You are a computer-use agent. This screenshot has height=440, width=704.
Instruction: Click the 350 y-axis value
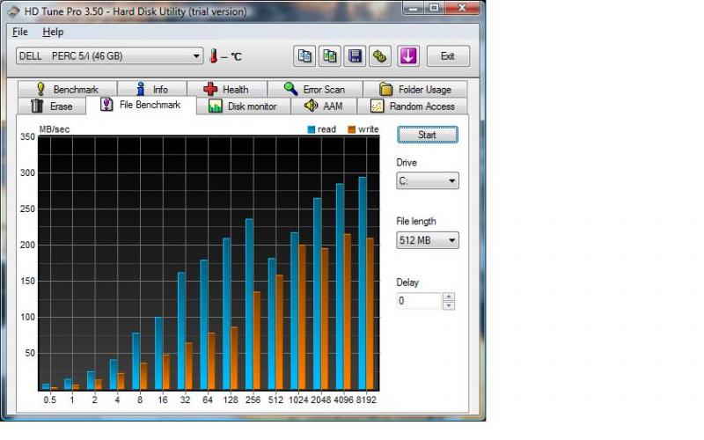(x=27, y=137)
